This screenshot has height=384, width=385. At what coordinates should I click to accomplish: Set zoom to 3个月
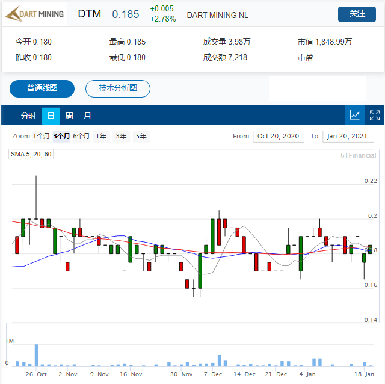(x=61, y=136)
